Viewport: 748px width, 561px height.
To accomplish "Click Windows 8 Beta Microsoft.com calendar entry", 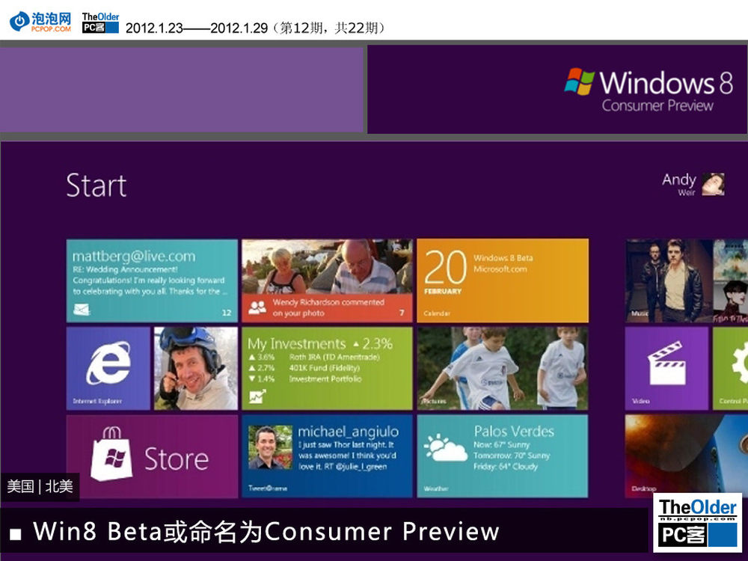I will pyautogui.click(x=503, y=263).
